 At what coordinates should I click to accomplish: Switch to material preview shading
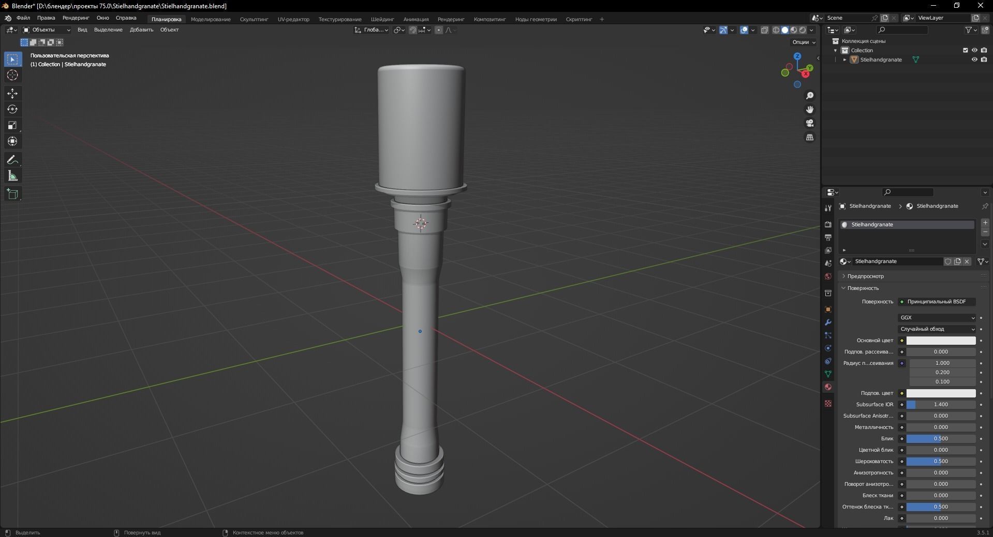[794, 30]
